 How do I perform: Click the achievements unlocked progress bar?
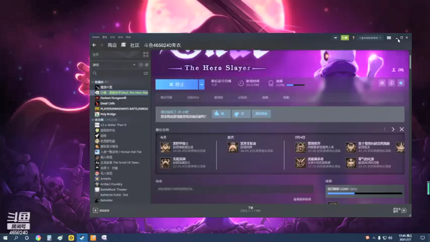365,194
